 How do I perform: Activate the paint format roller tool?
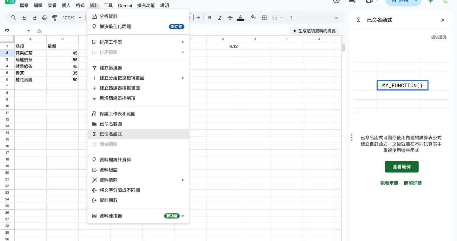(55, 18)
